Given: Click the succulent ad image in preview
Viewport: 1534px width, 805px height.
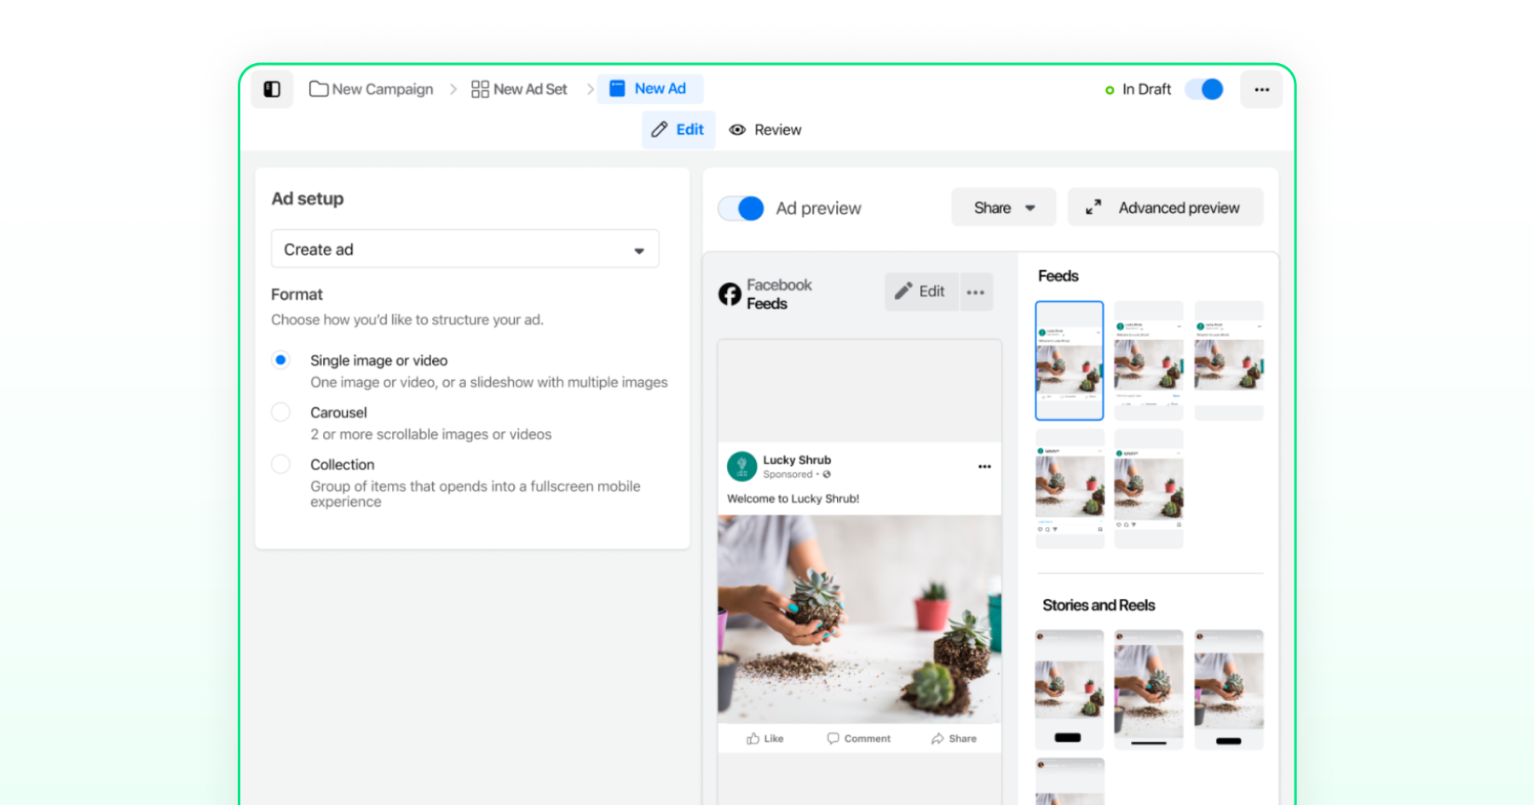Looking at the screenshot, I should click(859, 619).
